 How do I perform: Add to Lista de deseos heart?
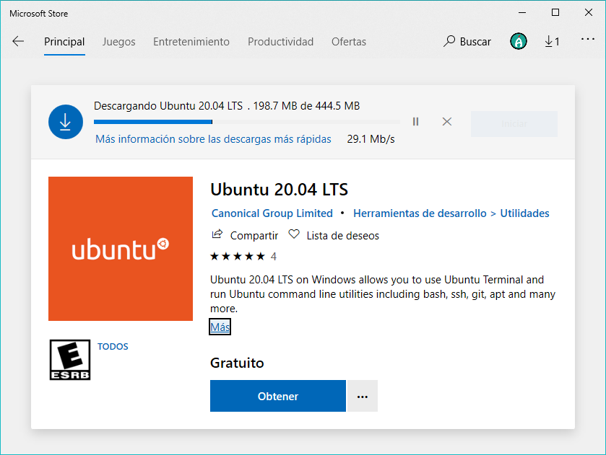(x=294, y=235)
